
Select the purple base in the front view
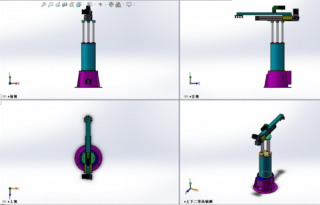coord(88,79)
